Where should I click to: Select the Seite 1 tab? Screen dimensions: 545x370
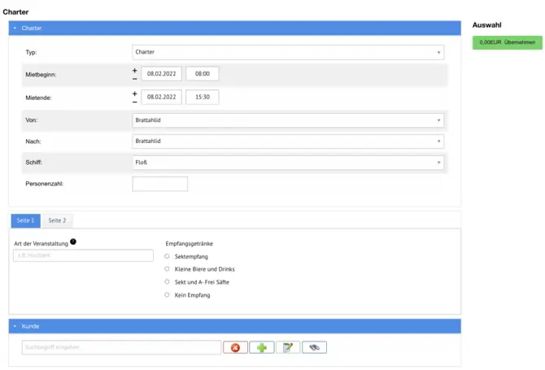[x=25, y=220]
